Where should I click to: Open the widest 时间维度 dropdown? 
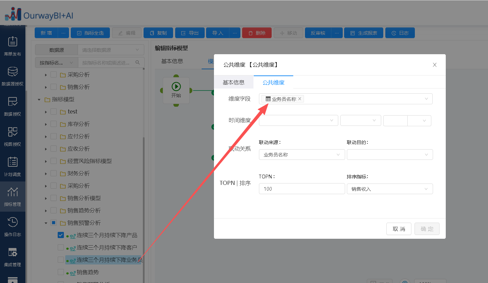(299, 120)
